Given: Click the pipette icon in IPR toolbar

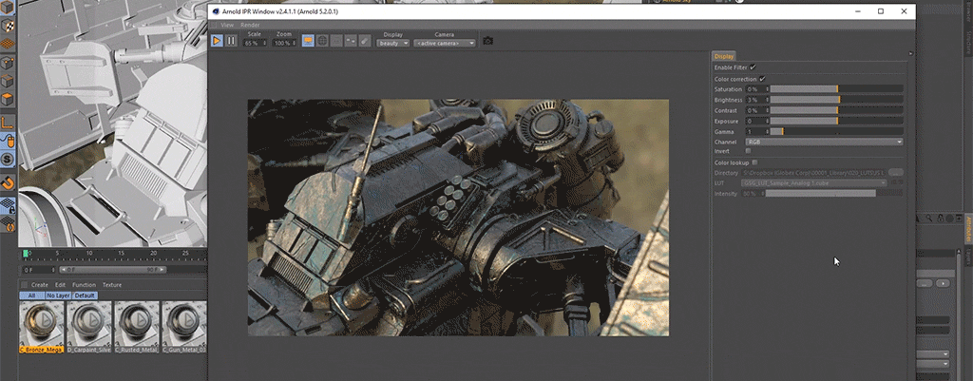Looking at the screenshot, I should coord(365,41).
